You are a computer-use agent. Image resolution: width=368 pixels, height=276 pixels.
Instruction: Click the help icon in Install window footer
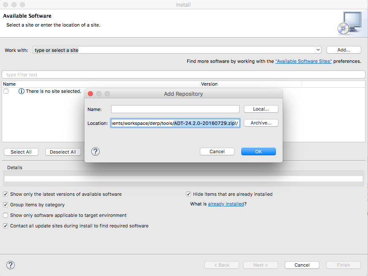(x=11, y=265)
